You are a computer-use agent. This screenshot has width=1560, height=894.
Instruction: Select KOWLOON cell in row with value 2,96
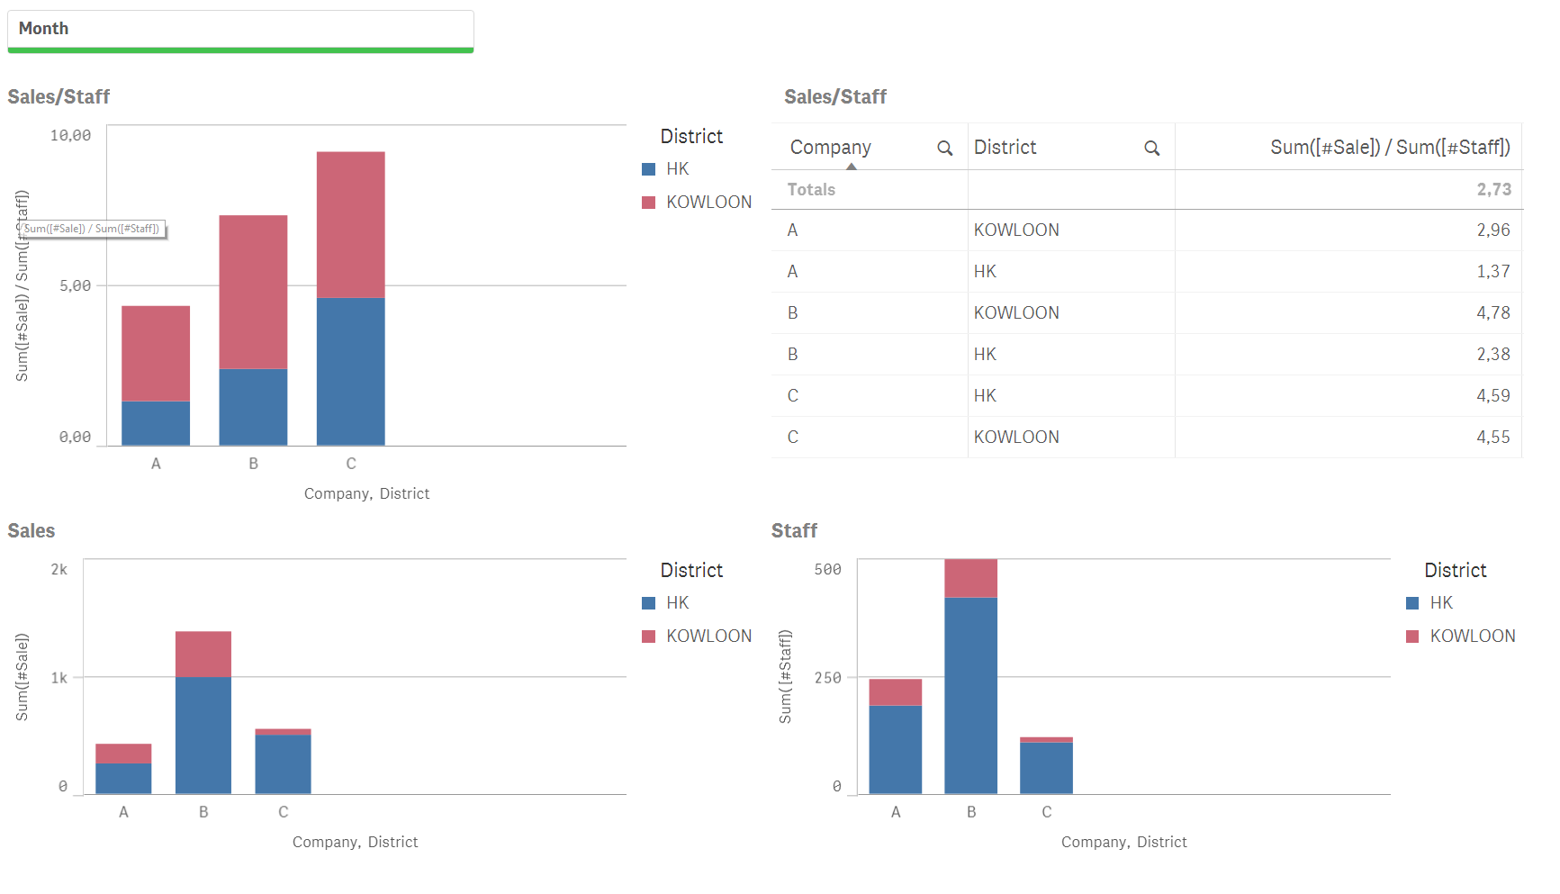1070,230
